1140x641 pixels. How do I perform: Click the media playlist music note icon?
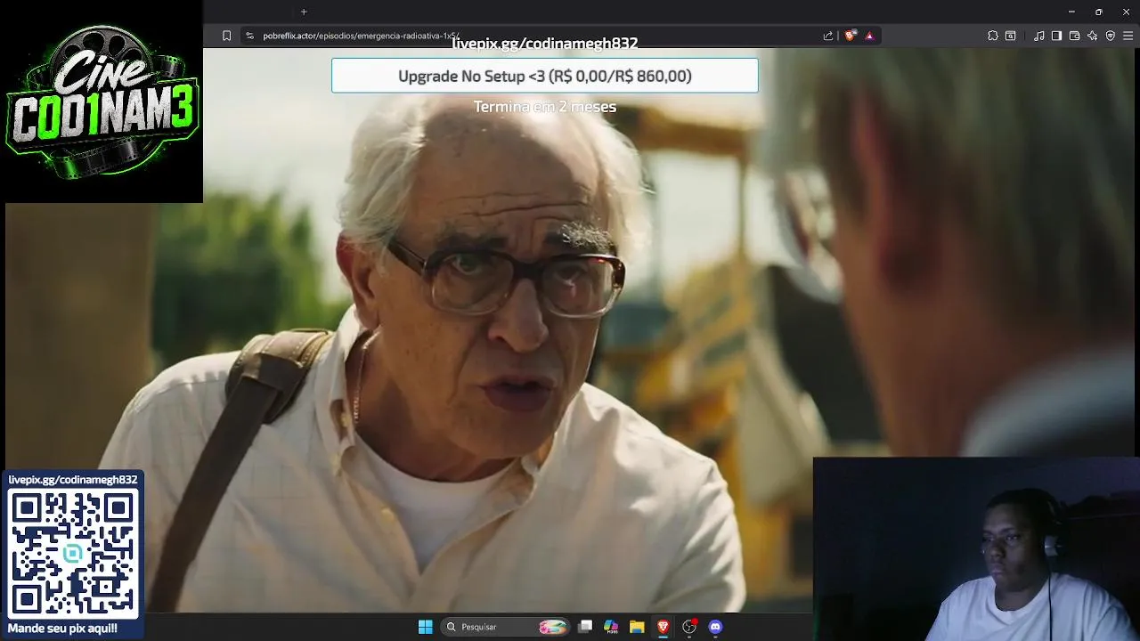(1038, 36)
